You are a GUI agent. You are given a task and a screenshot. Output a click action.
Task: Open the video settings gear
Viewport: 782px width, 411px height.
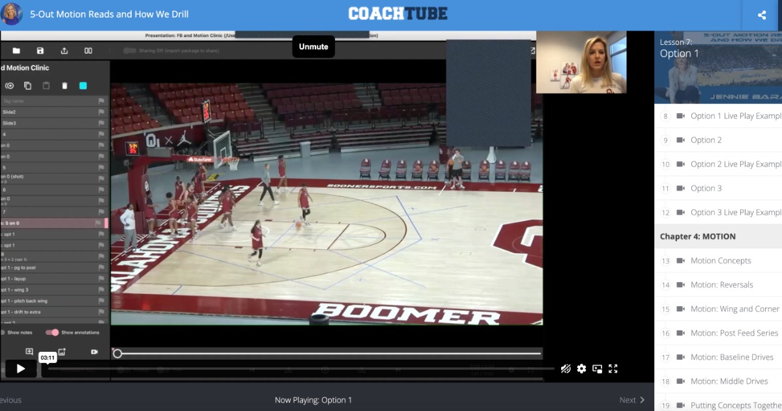click(581, 369)
